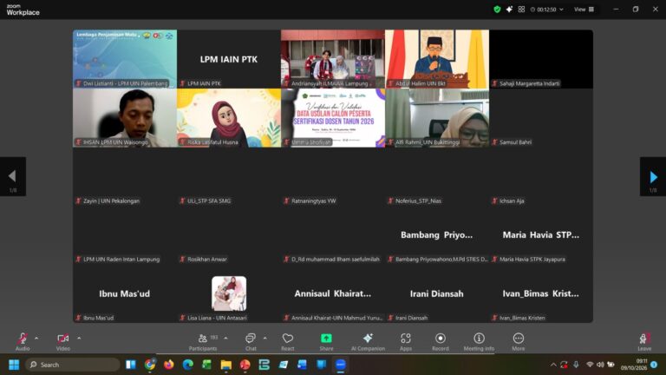
Task: Click D_Rd muhammad Ilham saefulmilah label
Action: 335,260
